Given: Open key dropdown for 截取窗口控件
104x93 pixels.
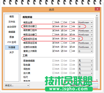Looking at the screenshot, I should 86,31.
